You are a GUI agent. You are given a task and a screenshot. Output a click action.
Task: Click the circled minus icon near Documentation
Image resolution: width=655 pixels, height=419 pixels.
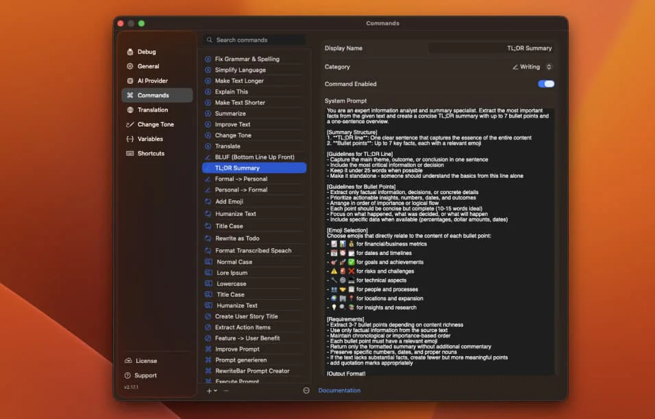[306, 390]
